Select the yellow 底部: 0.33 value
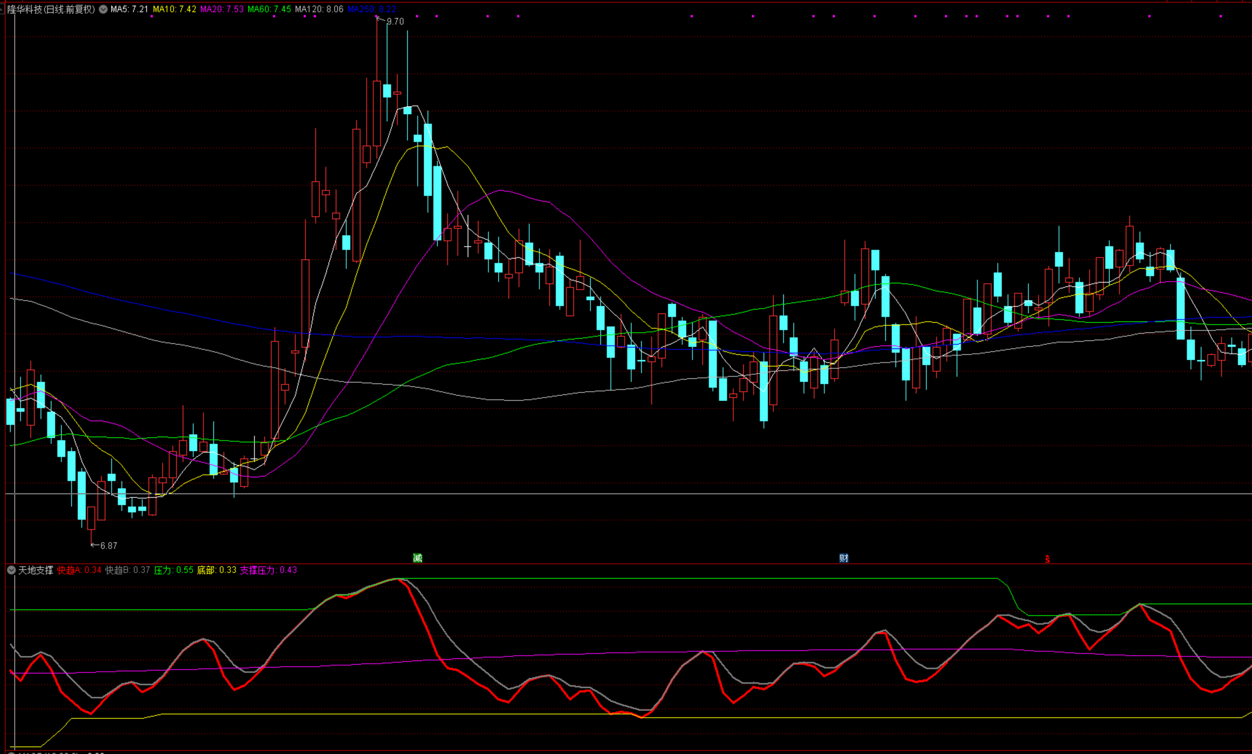 pyautogui.click(x=217, y=570)
